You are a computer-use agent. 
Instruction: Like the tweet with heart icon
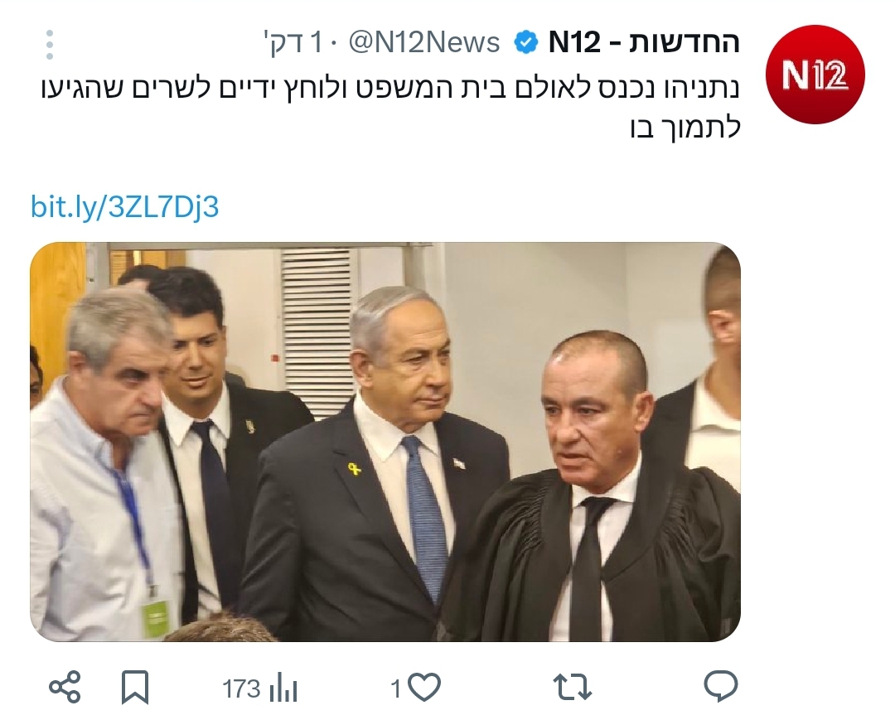(x=424, y=687)
